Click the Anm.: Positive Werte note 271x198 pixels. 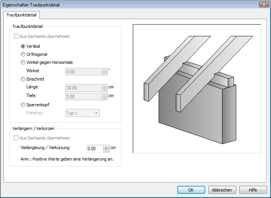point(67,159)
